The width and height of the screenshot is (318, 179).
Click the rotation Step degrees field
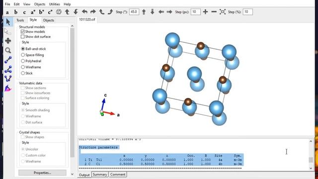click(134, 12)
